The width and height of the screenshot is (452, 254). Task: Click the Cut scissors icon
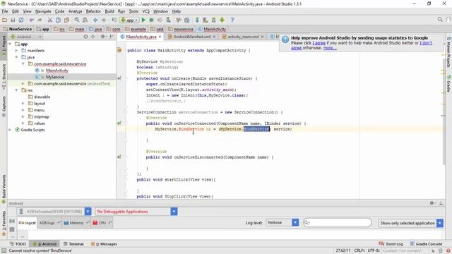[x=50, y=20]
